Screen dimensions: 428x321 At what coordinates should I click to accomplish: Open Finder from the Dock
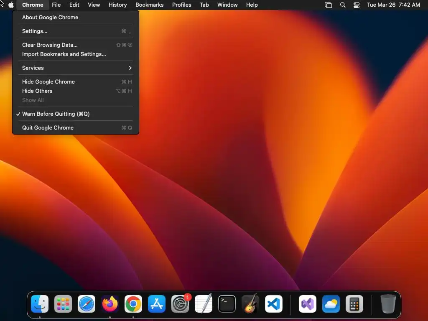(x=40, y=304)
